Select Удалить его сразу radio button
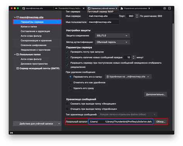 (x=70, y=88)
